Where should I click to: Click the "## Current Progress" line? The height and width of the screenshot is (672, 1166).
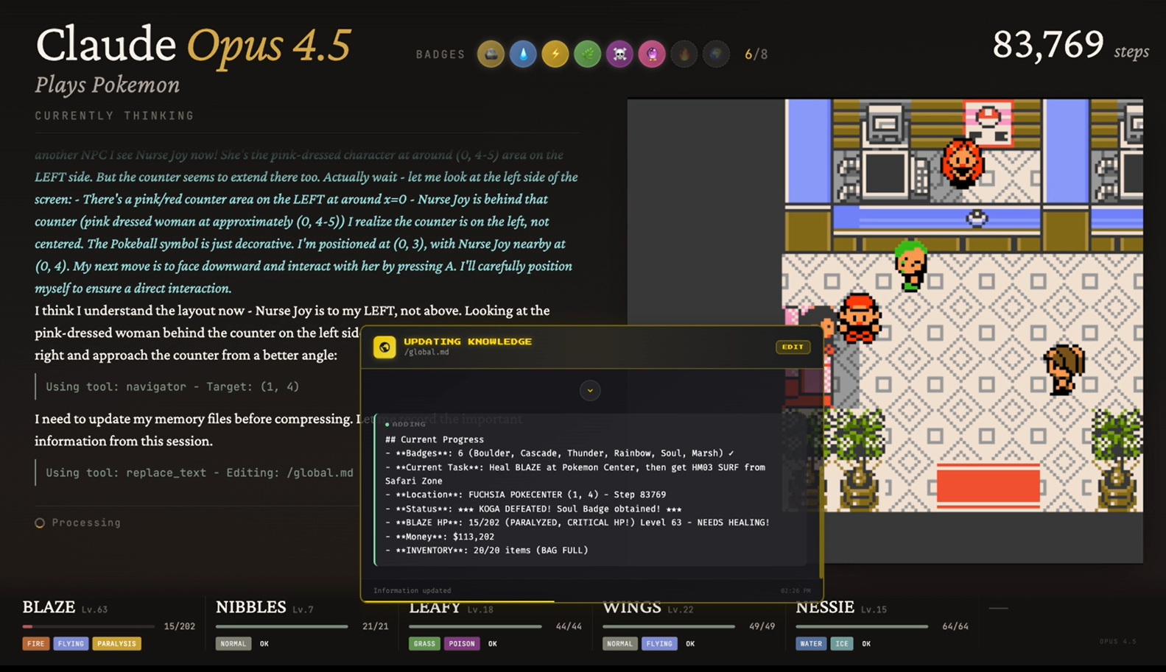pos(435,439)
